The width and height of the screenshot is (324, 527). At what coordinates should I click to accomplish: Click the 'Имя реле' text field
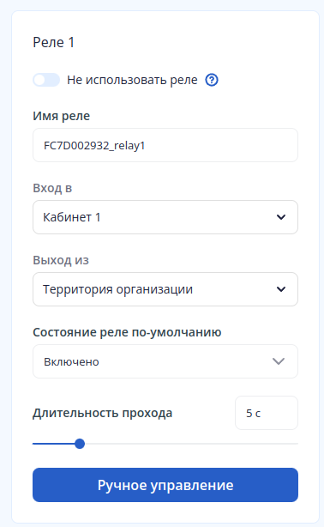pyautogui.click(x=165, y=145)
